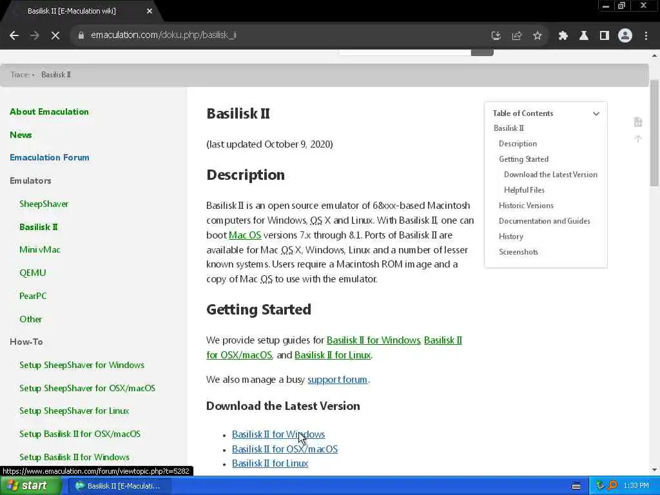Open News in the sidebar
The height and width of the screenshot is (495, 660).
[21, 135]
